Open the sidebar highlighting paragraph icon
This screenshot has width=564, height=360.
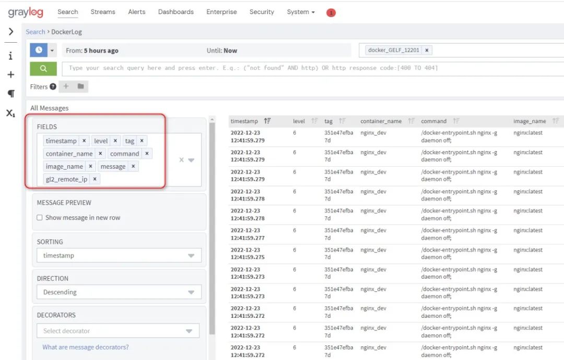pos(11,93)
